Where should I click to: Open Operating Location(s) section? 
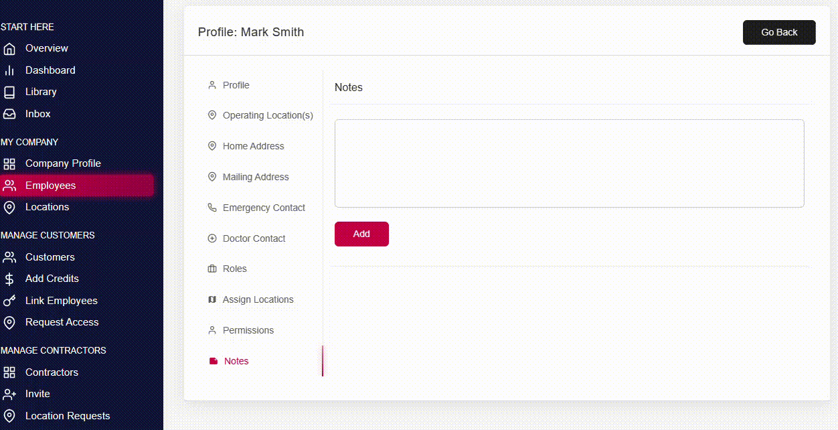pos(267,115)
